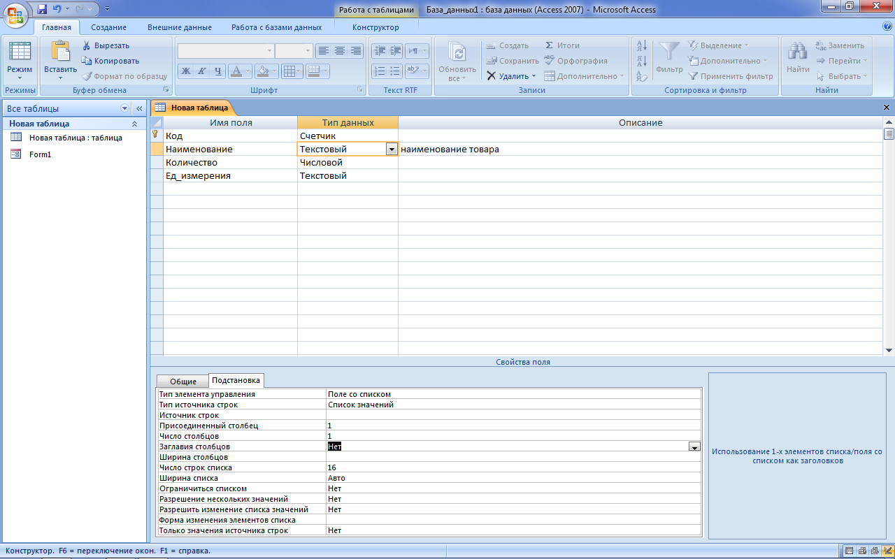Image resolution: width=895 pixels, height=559 pixels.
Task: Click the Paste (Вставить) clipboard icon
Action: [61, 52]
